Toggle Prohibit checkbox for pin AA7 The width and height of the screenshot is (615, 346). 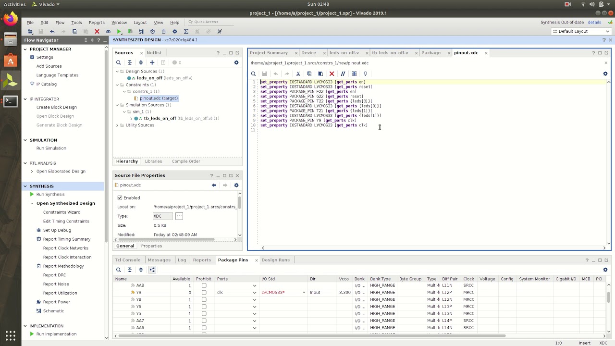pos(204,321)
